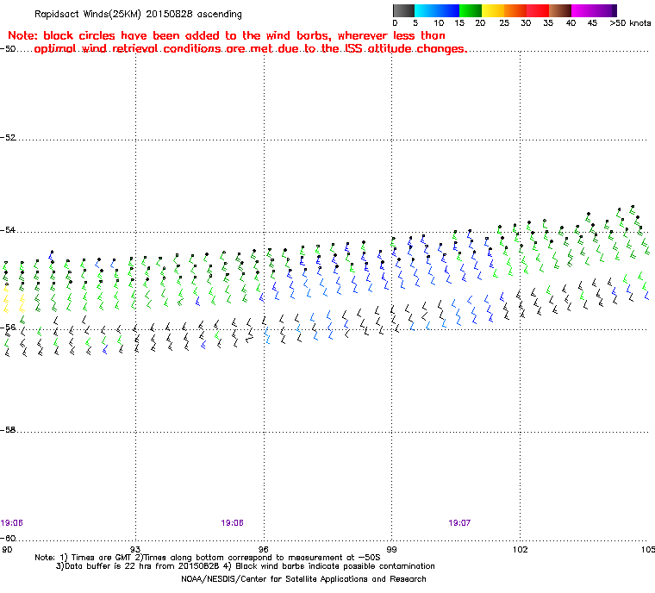Select the cyan-to-blue 5-15 knots color band

click(437, 10)
